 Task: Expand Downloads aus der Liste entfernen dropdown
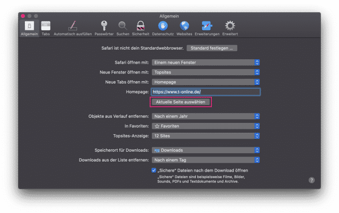coord(206,160)
